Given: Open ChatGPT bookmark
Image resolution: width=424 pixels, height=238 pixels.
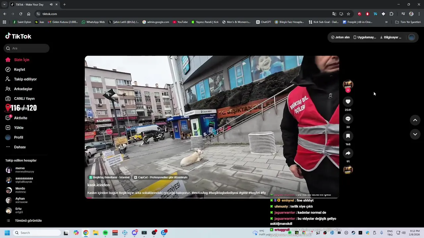Looking at the screenshot, I should (x=263, y=22).
